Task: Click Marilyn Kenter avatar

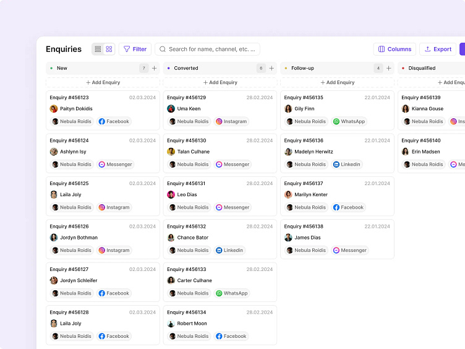Action: point(288,195)
